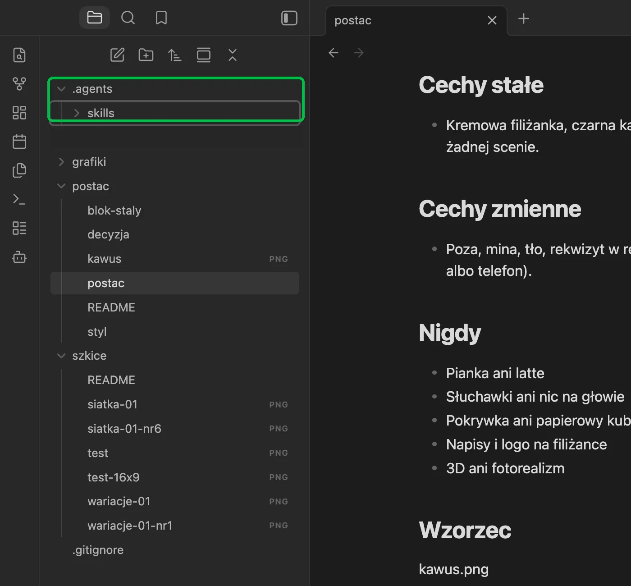Open the test-16x9 image
This screenshot has height=586, width=631.
click(x=174, y=477)
